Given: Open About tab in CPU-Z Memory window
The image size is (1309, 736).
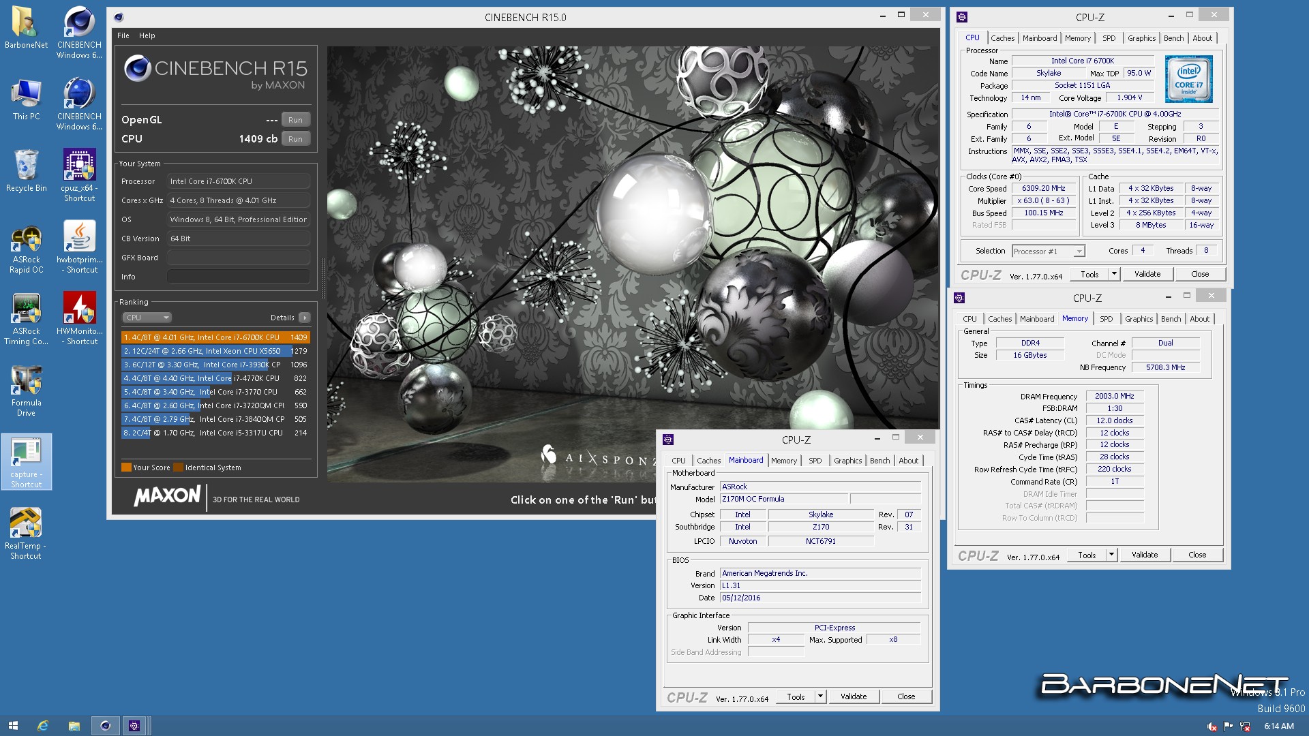Looking at the screenshot, I should click(x=1199, y=319).
